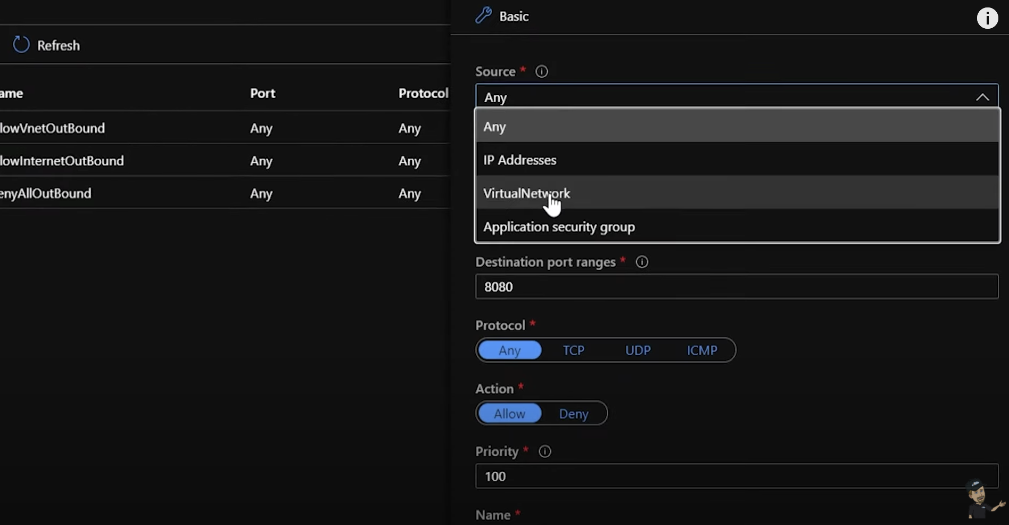Collapse the Source dropdown chevron

(x=982, y=97)
